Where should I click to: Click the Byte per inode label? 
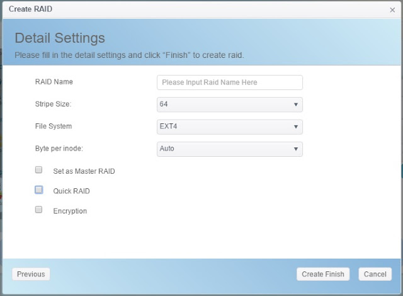(x=59, y=149)
